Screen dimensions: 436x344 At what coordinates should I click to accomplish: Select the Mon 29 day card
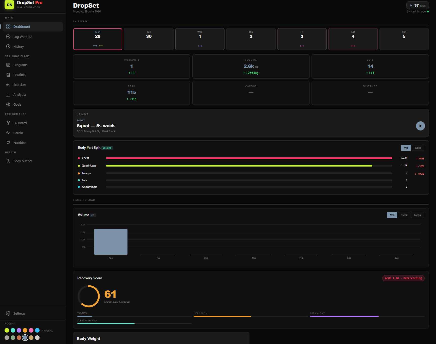point(98,39)
